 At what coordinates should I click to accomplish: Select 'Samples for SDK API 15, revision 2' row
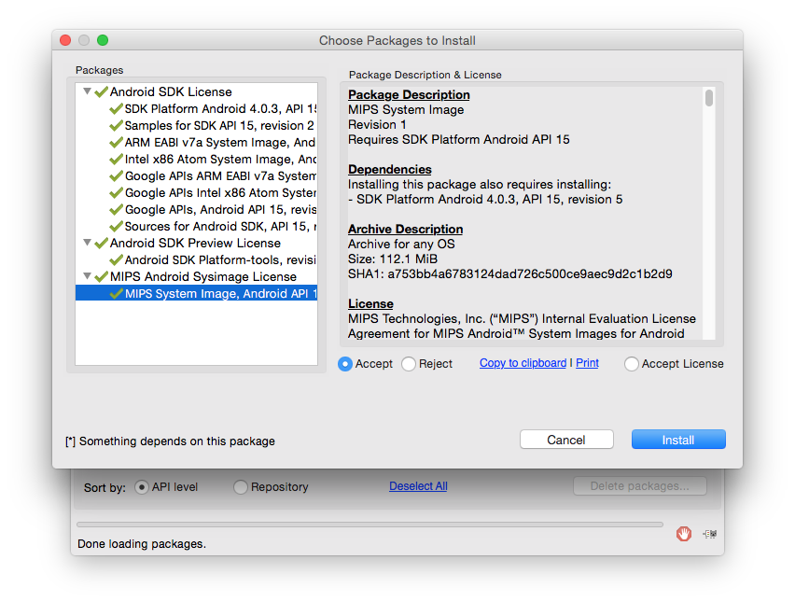tap(196, 125)
